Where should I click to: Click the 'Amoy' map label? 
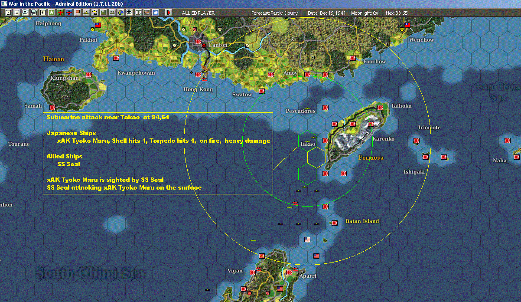pyautogui.click(x=290, y=73)
